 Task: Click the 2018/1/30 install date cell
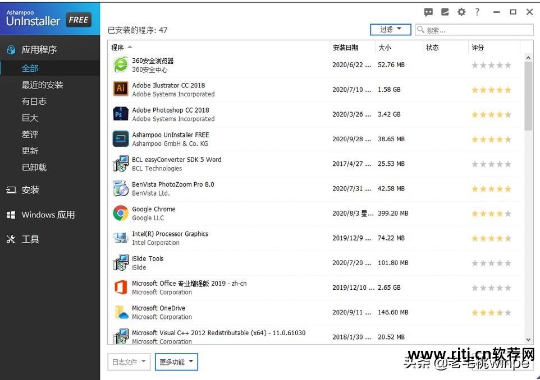(351, 337)
